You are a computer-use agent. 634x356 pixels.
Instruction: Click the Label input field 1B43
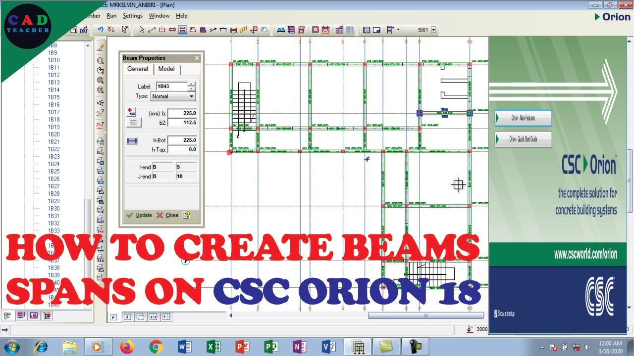(x=171, y=87)
